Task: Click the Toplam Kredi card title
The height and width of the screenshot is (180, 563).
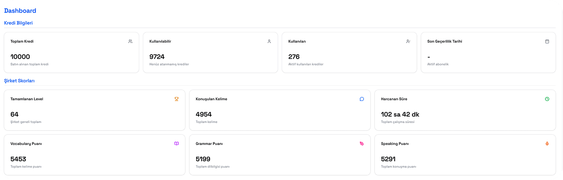Action: (x=22, y=42)
